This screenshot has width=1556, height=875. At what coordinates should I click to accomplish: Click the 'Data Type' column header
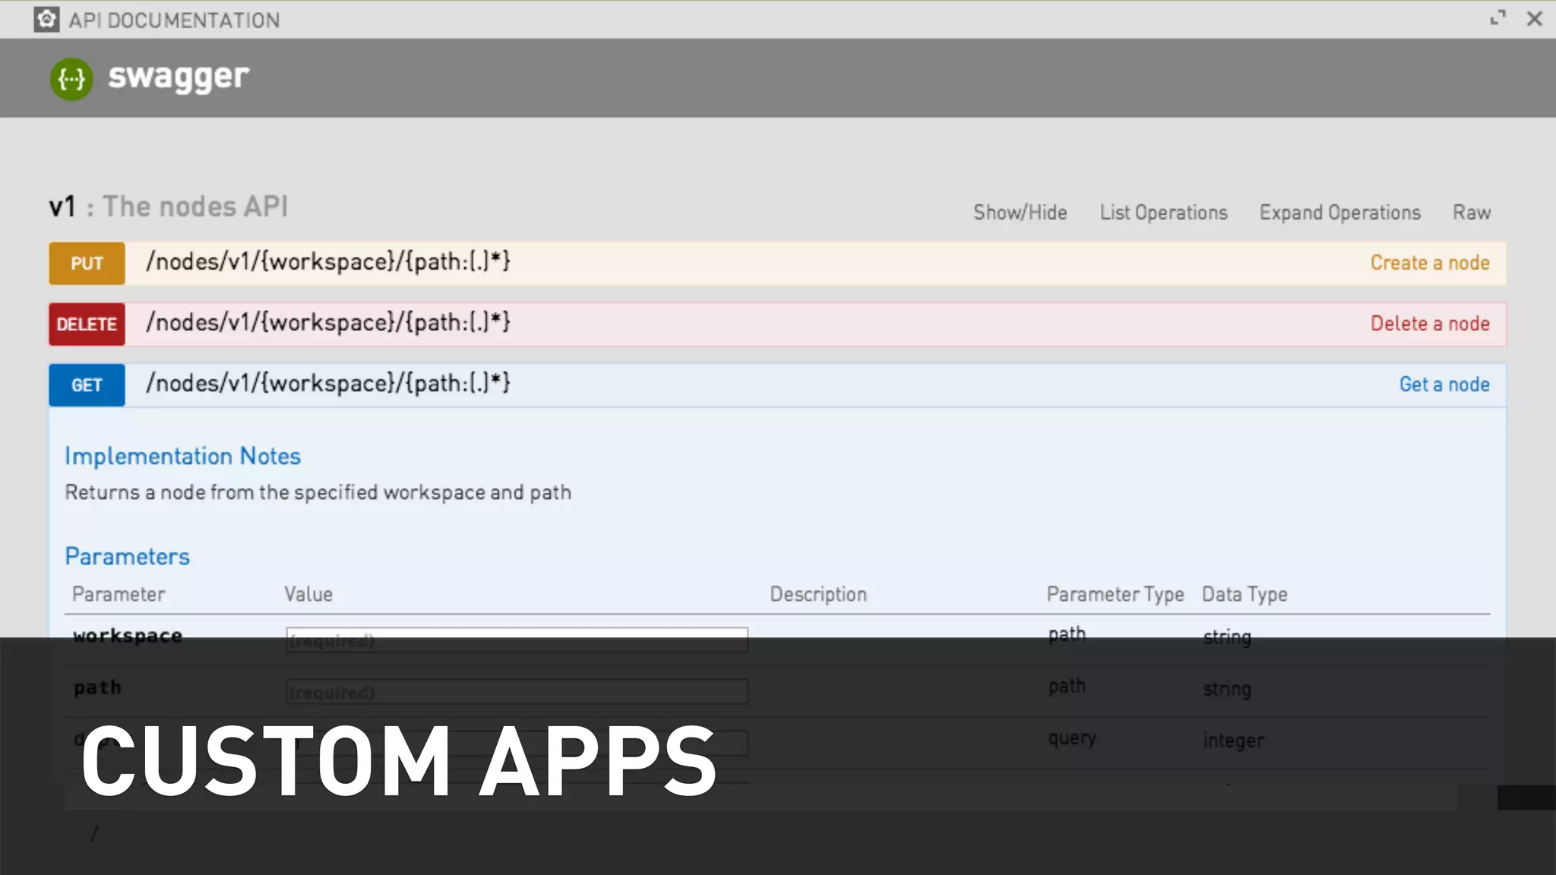pyautogui.click(x=1244, y=595)
